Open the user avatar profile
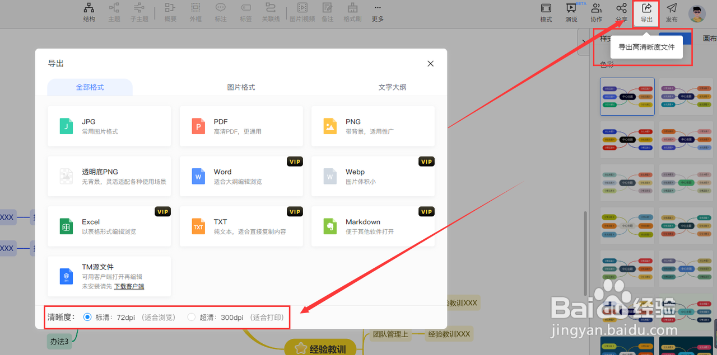This screenshot has height=355, width=717. pos(697,13)
